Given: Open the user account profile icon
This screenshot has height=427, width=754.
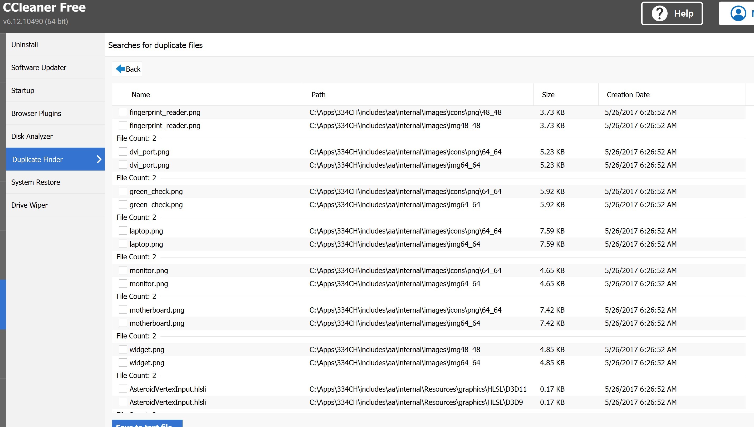Looking at the screenshot, I should tap(738, 13).
